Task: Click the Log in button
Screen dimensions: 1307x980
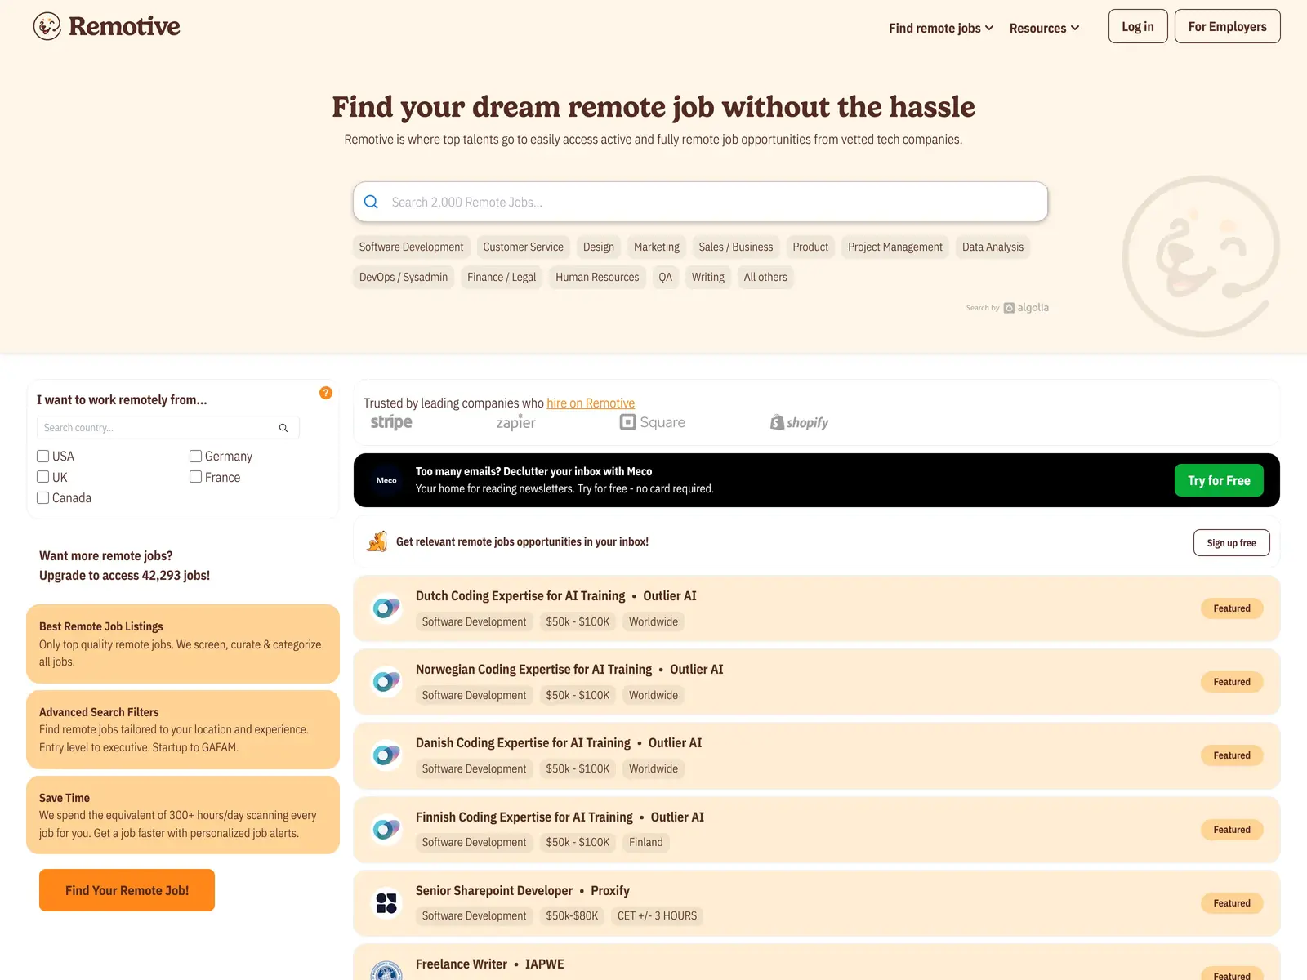Action: (1138, 26)
